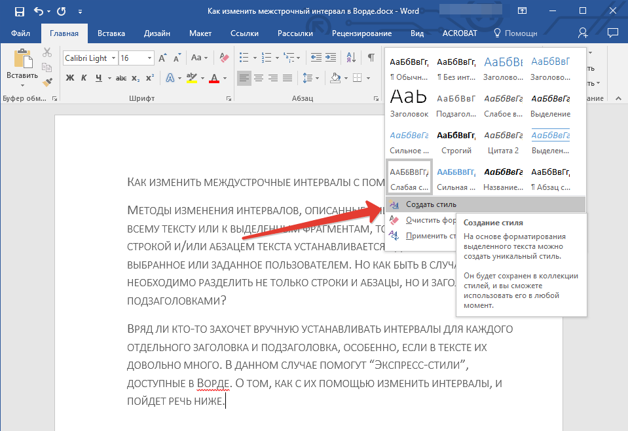Image resolution: width=628 pixels, height=431 pixels.
Task: Click the Clear All Formatting eraser icon
Action: tap(225, 58)
